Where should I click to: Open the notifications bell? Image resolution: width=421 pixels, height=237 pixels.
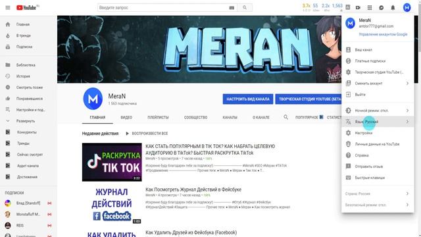pos(393,7)
